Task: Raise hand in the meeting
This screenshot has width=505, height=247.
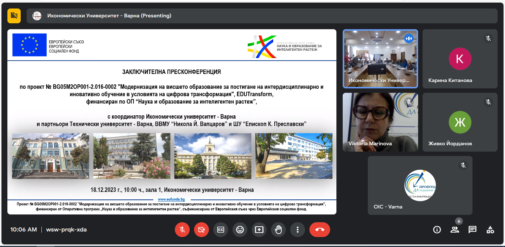Action: (278, 230)
